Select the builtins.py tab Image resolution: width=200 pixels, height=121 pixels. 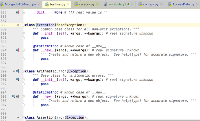(x=58, y=4)
